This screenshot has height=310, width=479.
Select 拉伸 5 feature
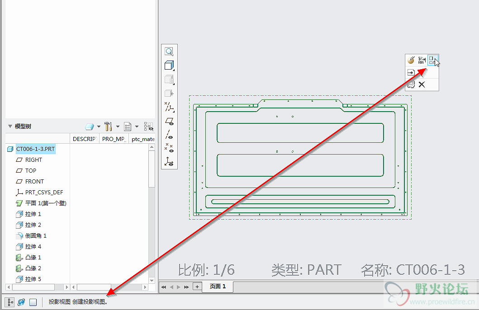tap(33, 279)
